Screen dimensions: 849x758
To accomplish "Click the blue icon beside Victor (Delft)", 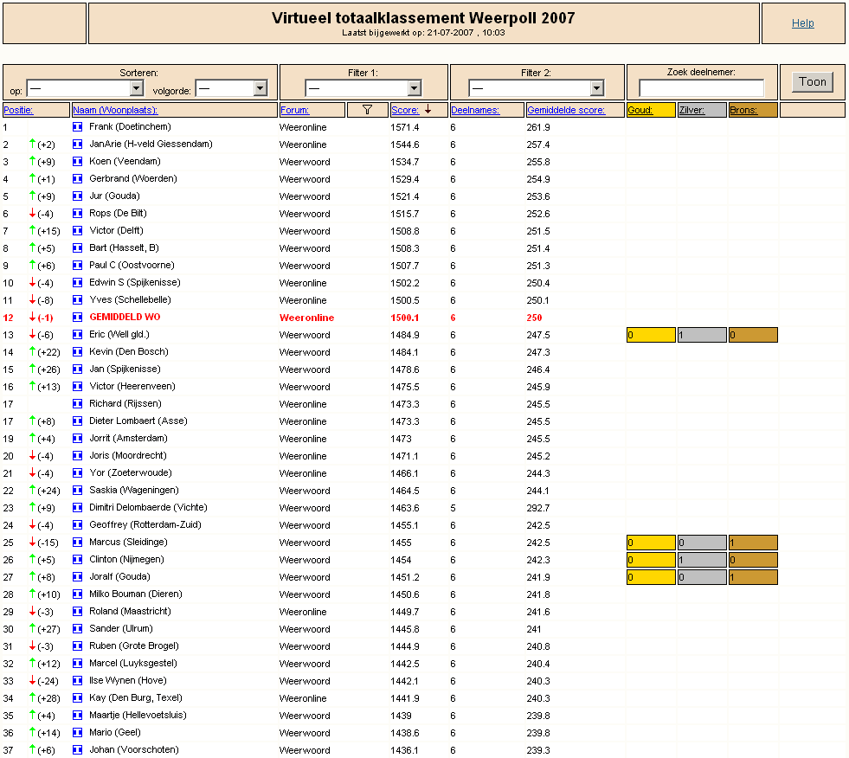I will click(x=77, y=231).
